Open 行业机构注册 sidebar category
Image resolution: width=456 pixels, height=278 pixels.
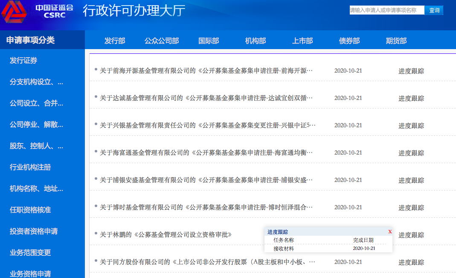pyautogui.click(x=30, y=167)
